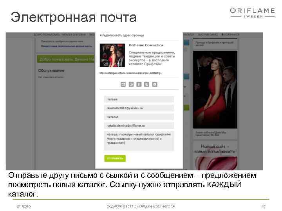282x211 pixels.
Task: Focus the recipient email field with yandex.ru address
Action: [139, 108]
